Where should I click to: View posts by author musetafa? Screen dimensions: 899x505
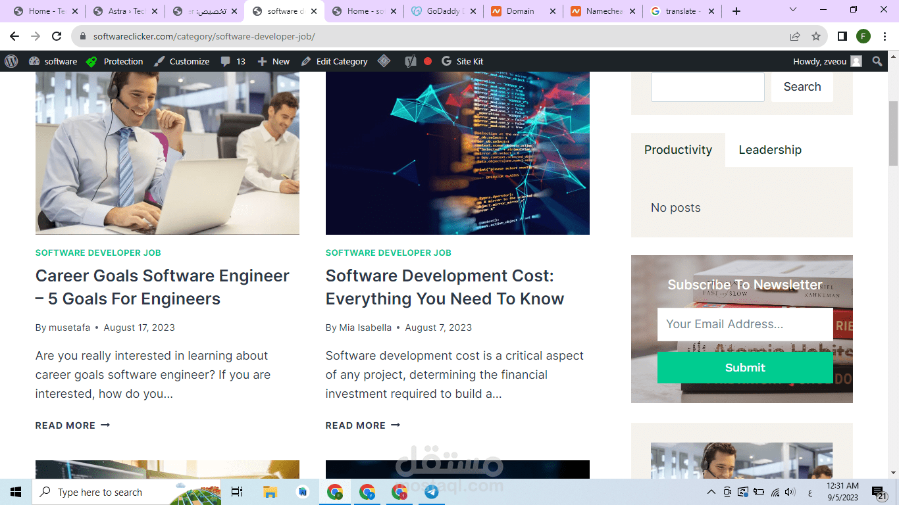(69, 327)
